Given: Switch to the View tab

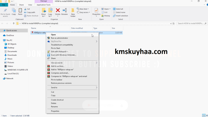Looking at the screenshot, I should tap(30, 5).
